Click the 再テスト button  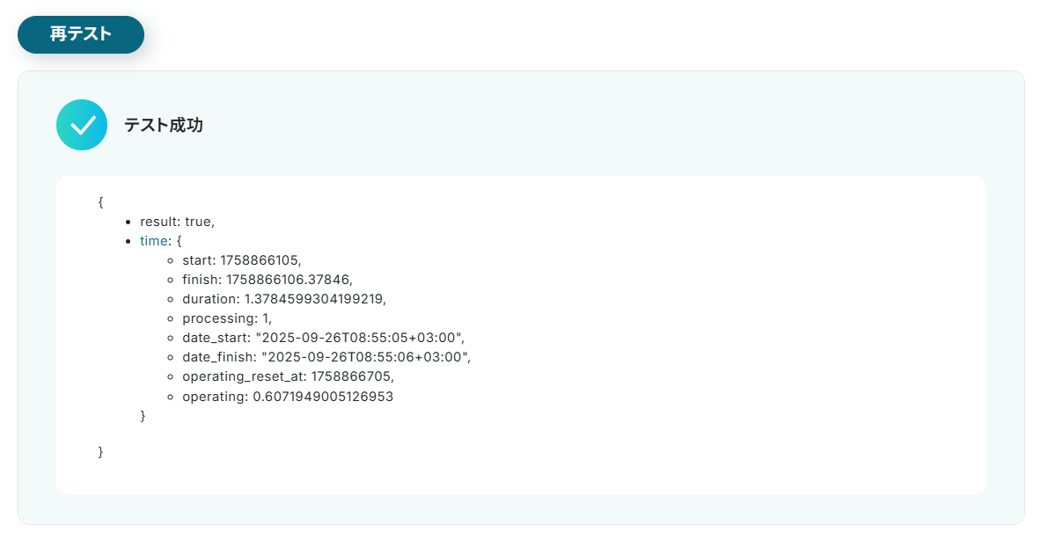(80, 34)
